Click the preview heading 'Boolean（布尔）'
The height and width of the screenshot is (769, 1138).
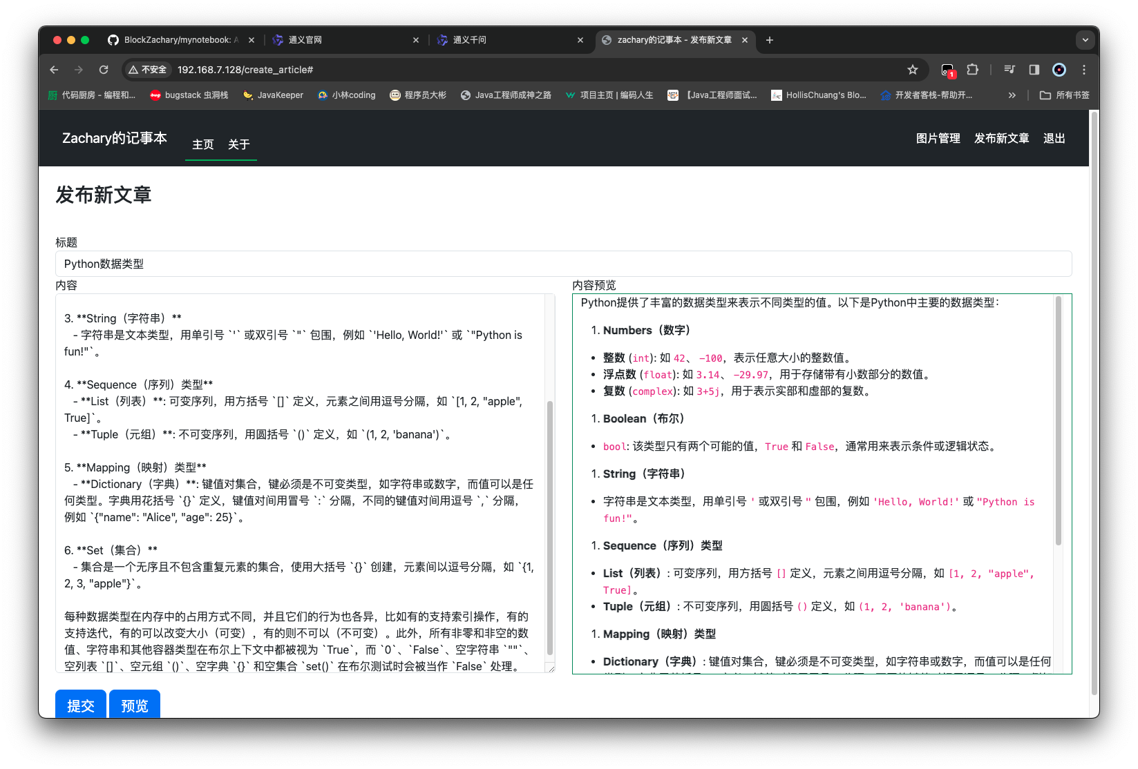pos(644,418)
